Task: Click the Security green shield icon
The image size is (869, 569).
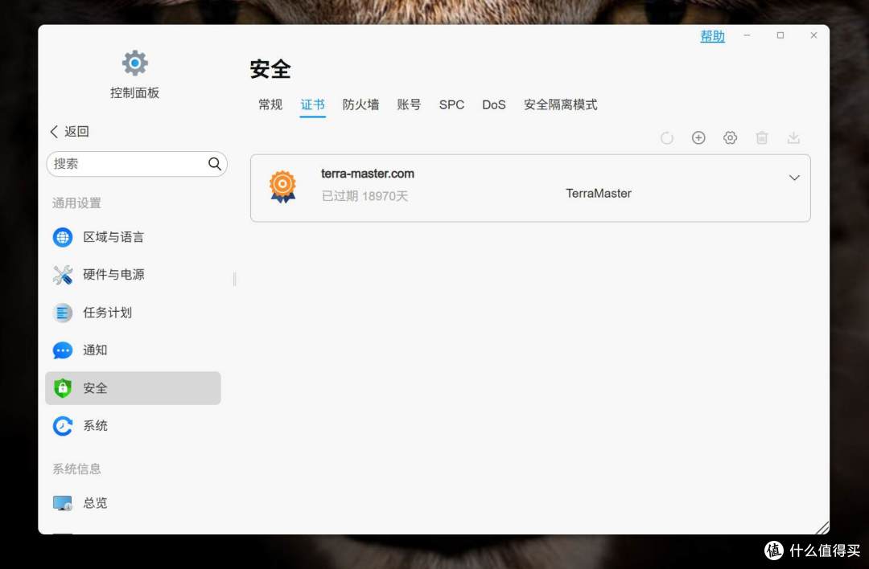Action: [63, 388]
